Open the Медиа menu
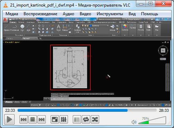 coord(12,14)
